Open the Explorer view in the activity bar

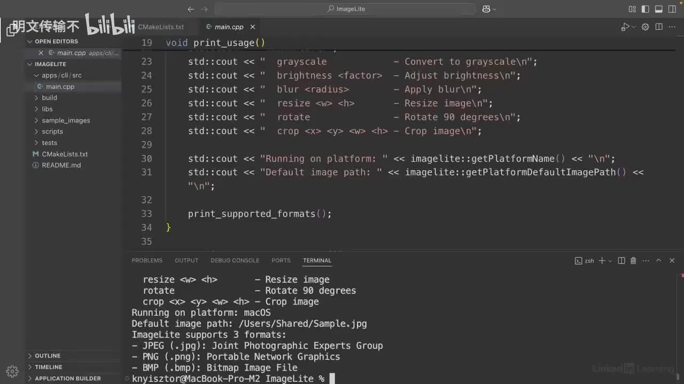(x=12, y=30)
